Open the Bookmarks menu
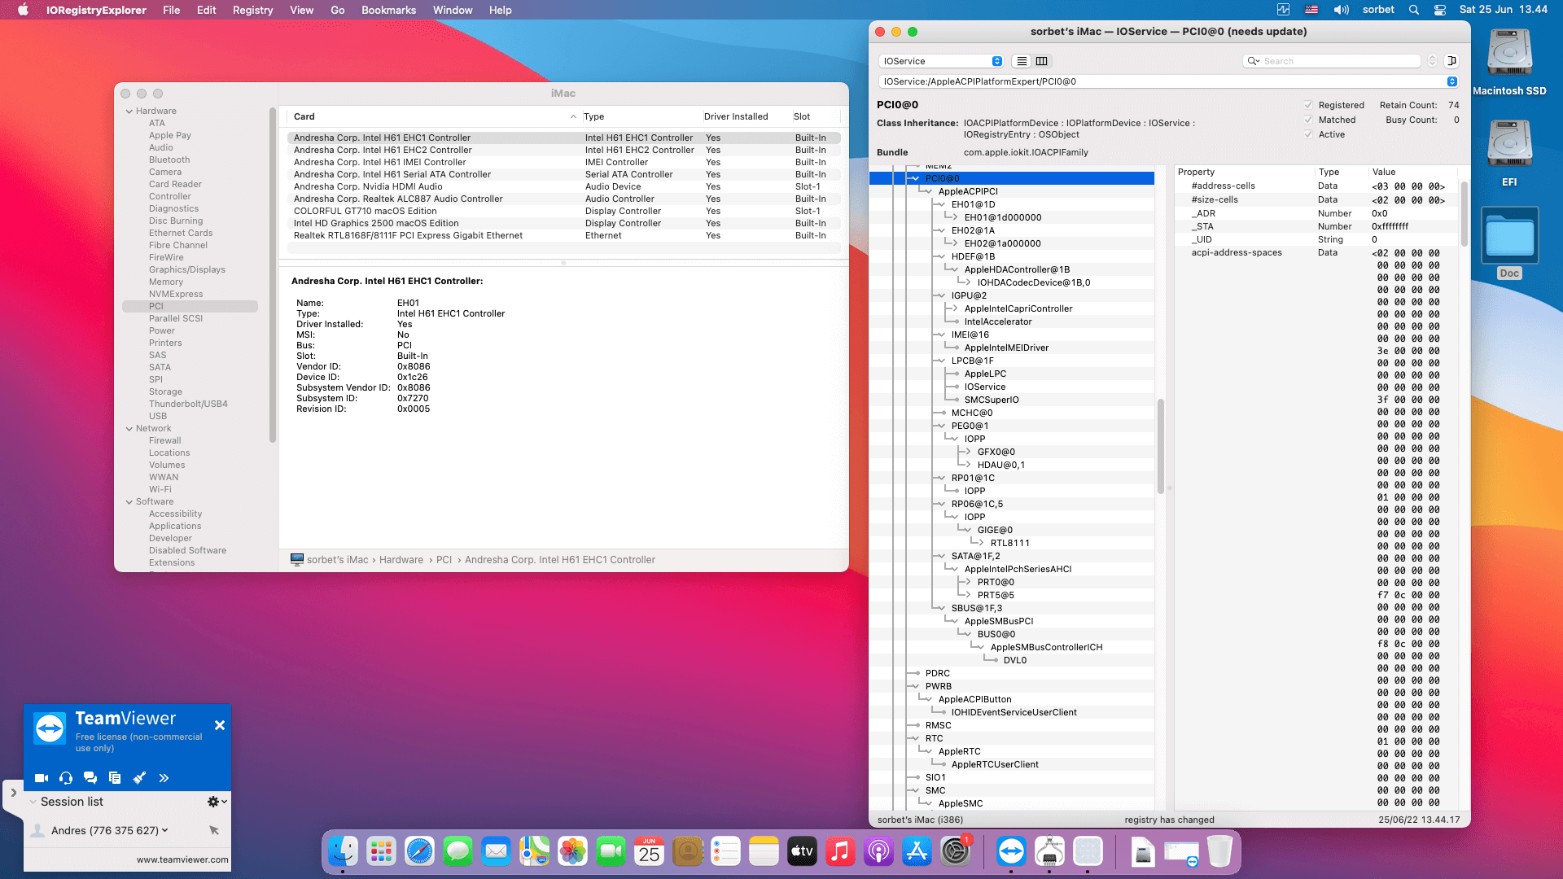Viewport: 1563px width, 879px height. click(x=388, y=10)
